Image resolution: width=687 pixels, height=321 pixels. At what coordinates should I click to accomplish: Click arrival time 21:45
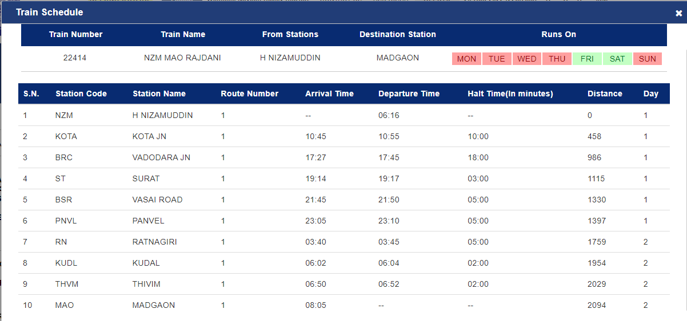click(x=315, y=200)
